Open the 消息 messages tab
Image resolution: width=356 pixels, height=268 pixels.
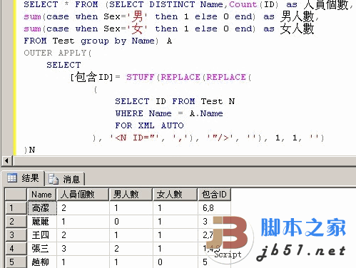click(x=65, y=179)
